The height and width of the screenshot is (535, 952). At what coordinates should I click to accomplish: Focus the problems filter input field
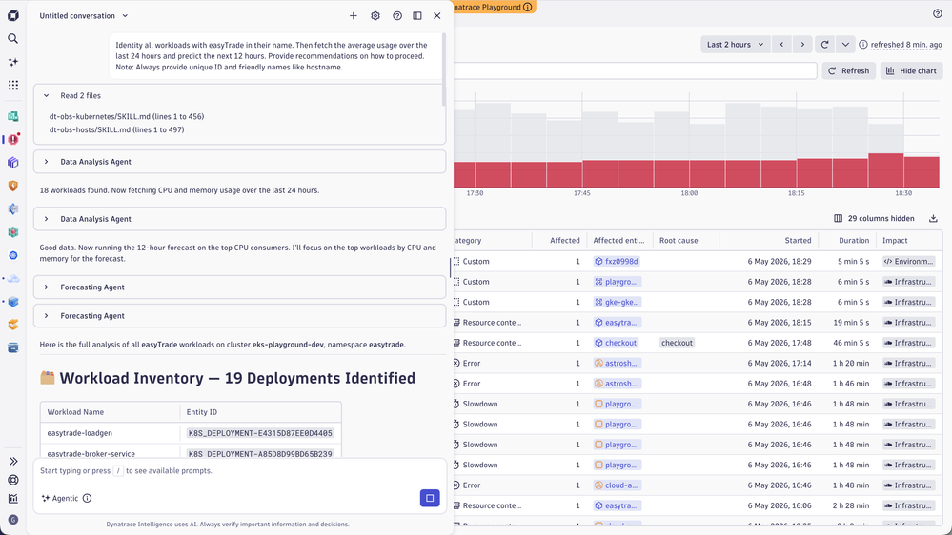point(635,71)
